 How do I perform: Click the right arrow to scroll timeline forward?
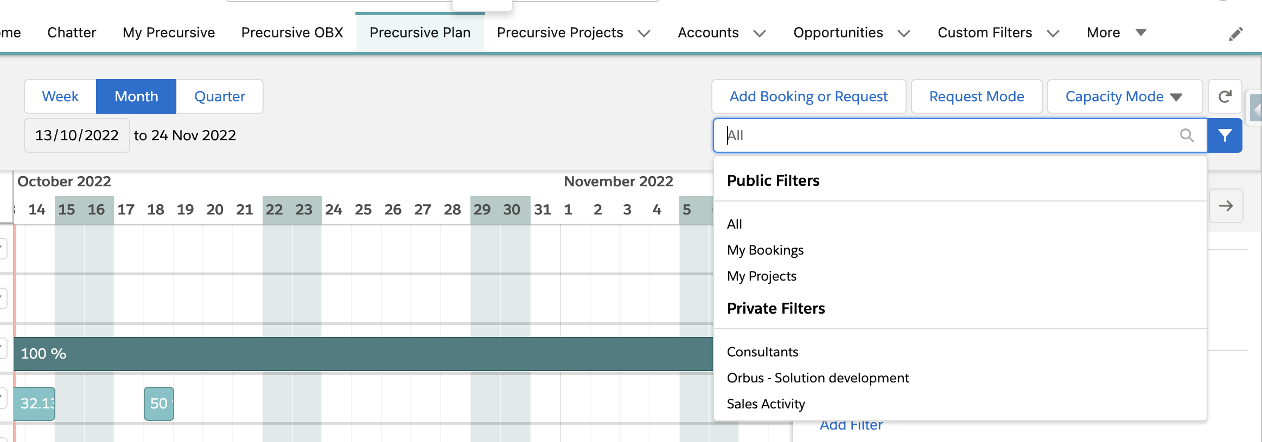(x=1226, y=206)
